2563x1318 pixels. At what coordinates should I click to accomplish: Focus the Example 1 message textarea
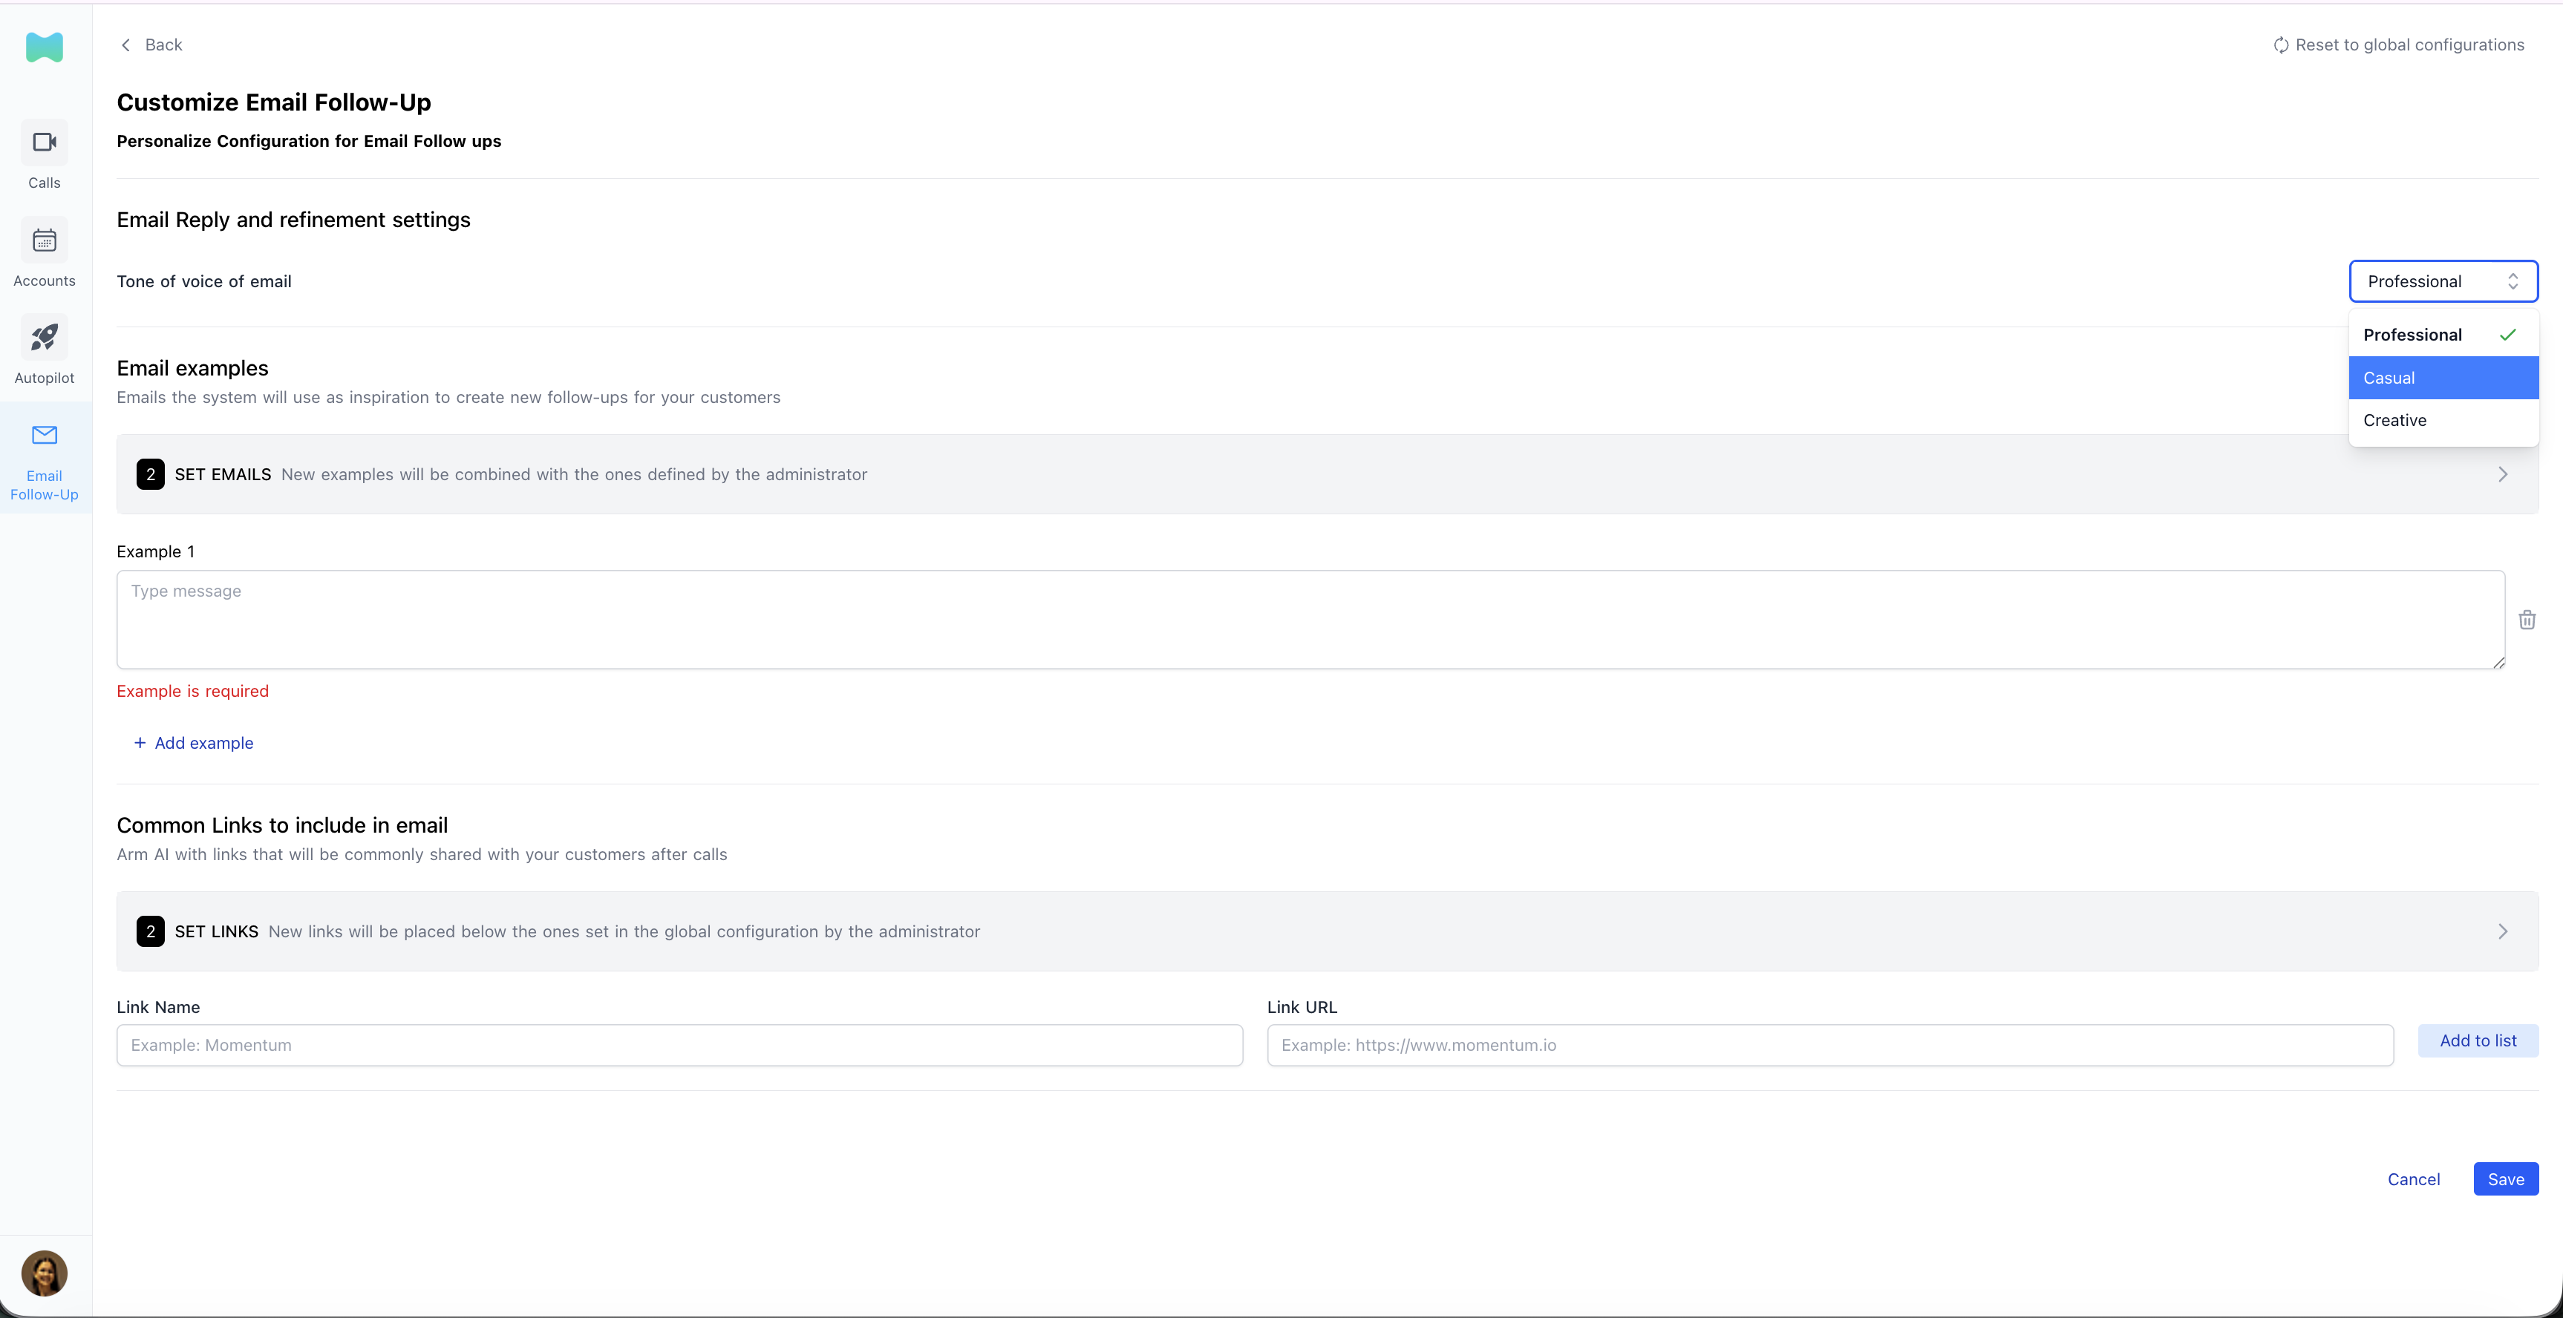pyautogui.click(x=1310, y=620)
